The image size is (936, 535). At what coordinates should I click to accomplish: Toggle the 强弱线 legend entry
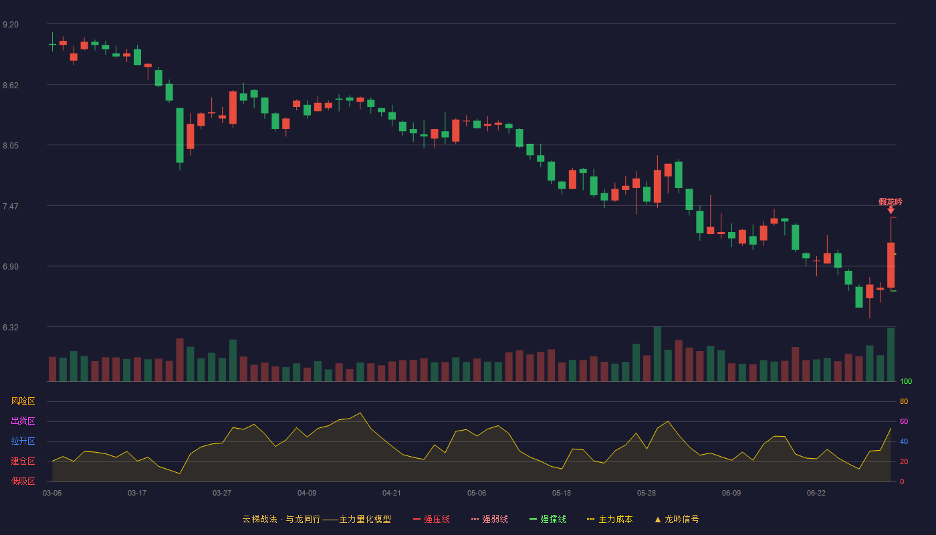tap(489, 519)
